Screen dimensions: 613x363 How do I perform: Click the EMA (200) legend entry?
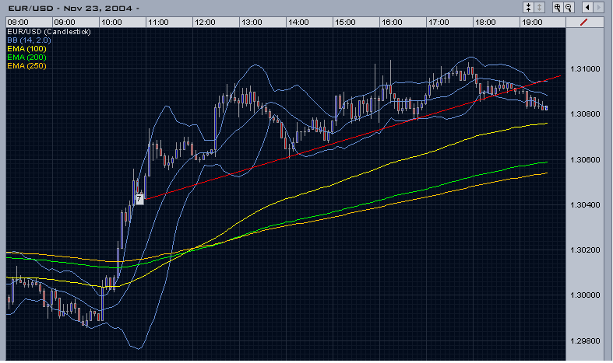point(26,58)
